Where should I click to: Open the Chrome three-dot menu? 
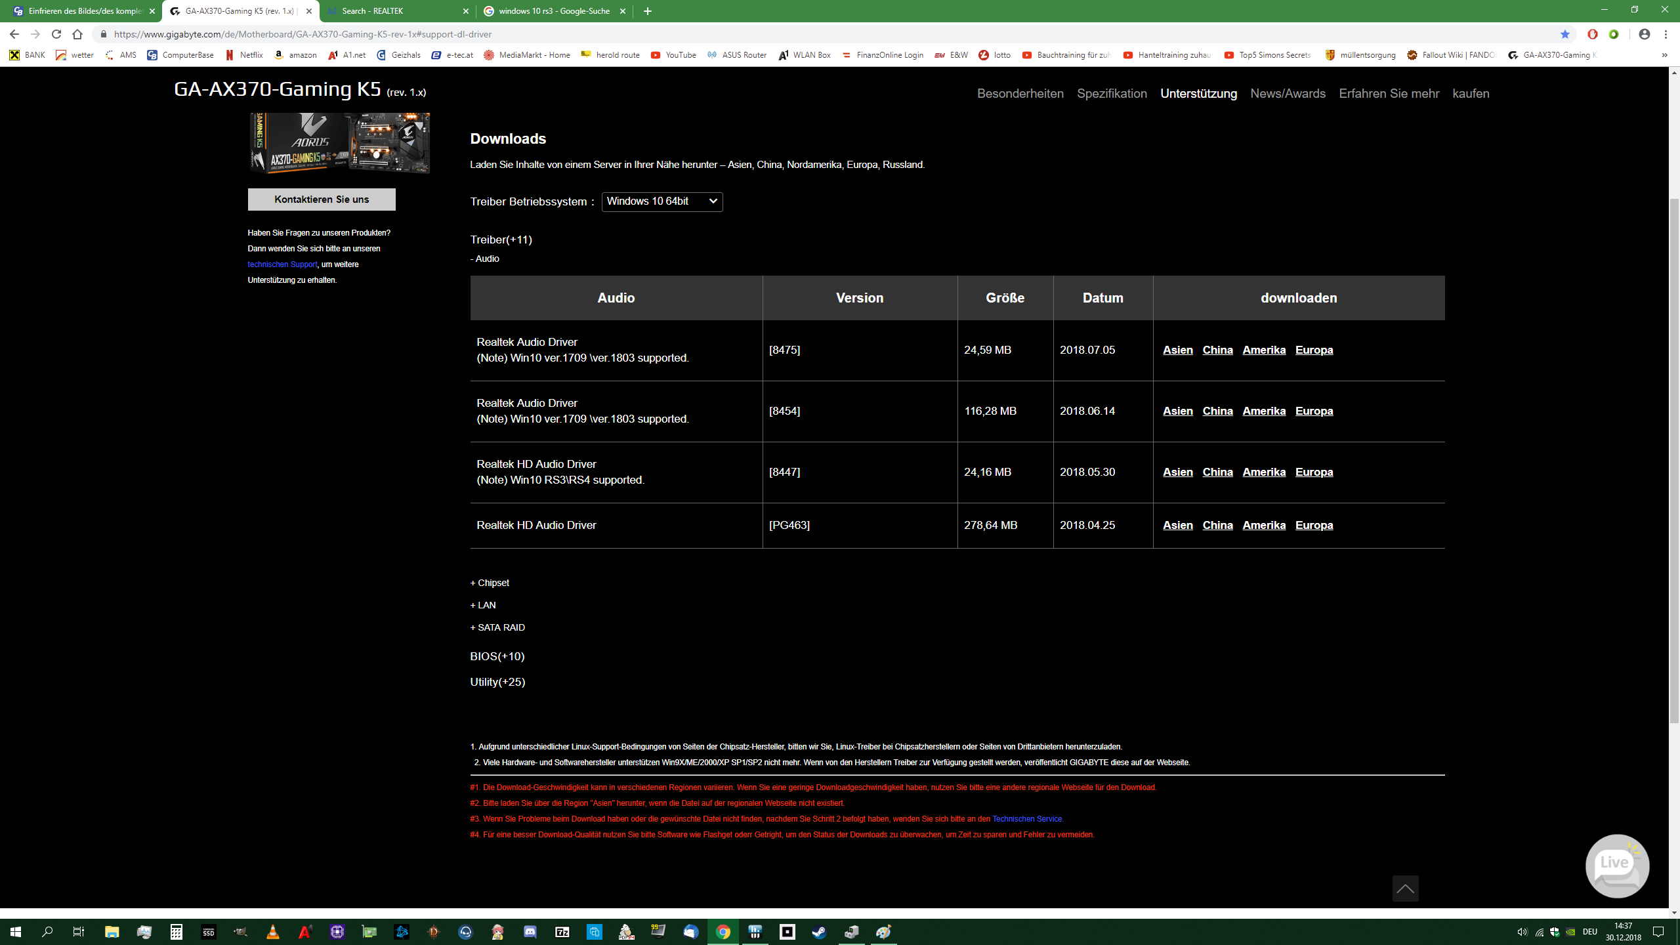click(x=1666, y=34)
